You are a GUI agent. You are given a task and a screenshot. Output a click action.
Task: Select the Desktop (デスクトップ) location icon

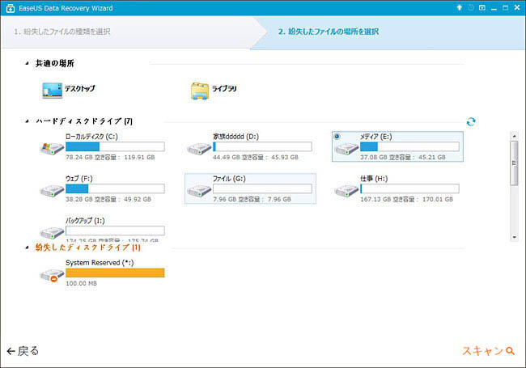[53, 90]
